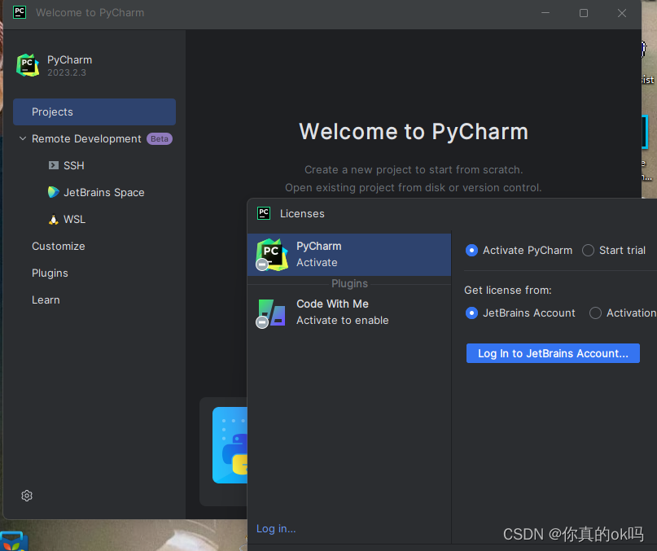657x551 pixels.
Task: Click the Python project thumbnail image
Action: point(230,444)
